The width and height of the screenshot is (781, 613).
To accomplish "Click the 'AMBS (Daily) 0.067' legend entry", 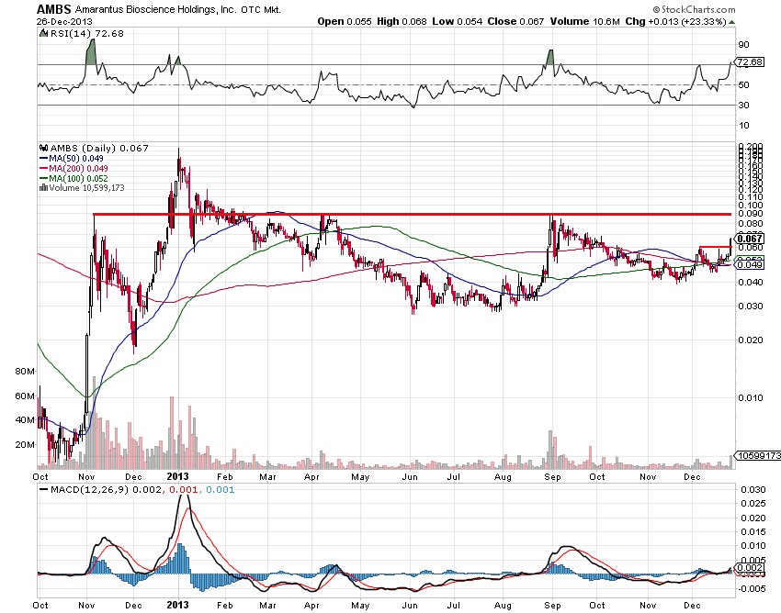I will tap(99, 149).
